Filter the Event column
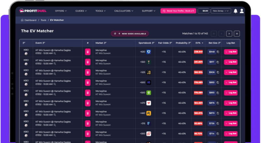The width and height of the screenshot is (261, 143). 44,43
